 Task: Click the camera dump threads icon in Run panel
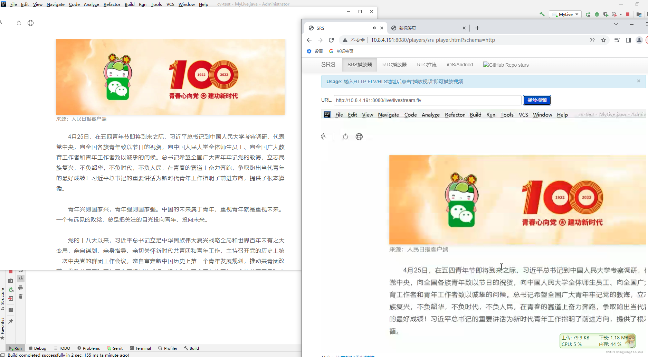[11, 281]
